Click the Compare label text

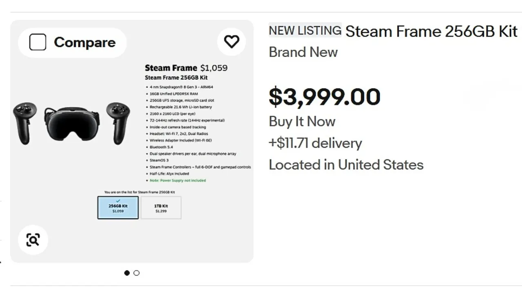click(85, 42)
